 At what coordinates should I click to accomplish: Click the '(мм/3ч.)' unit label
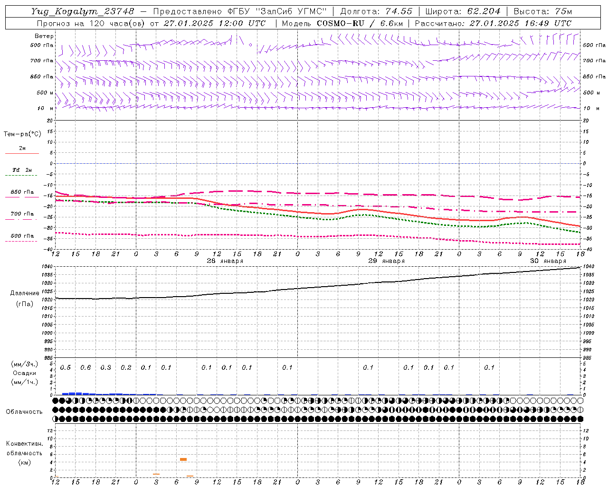pyautogui.click(x=25, y=364)
